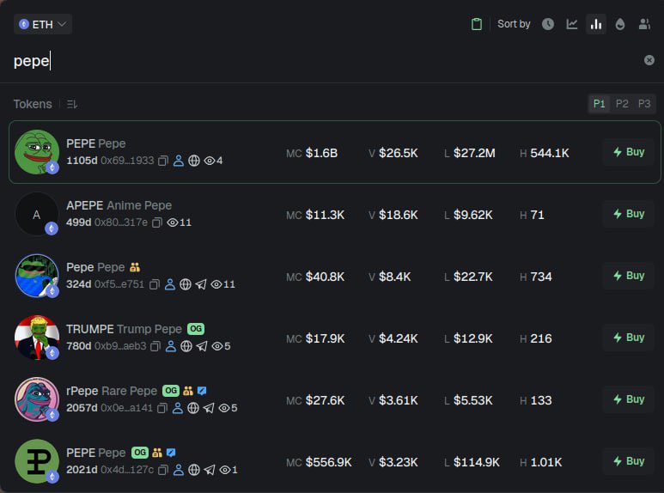Copy address 0x0e...a141

click(x=162, y=408)
